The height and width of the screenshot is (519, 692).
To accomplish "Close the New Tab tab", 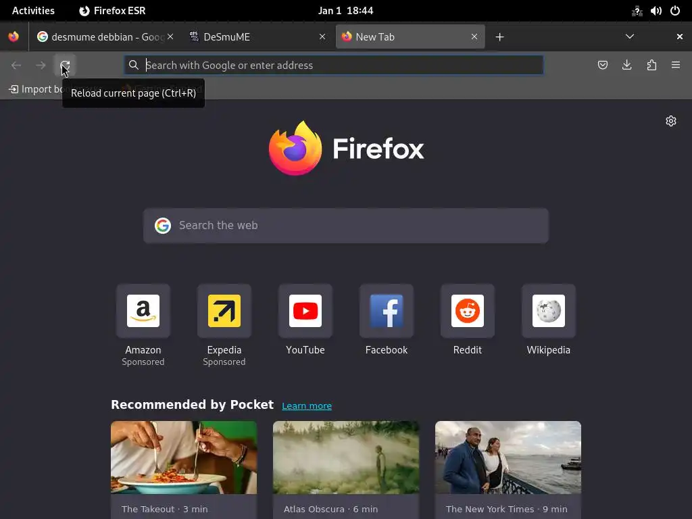I will click(474, 36).
